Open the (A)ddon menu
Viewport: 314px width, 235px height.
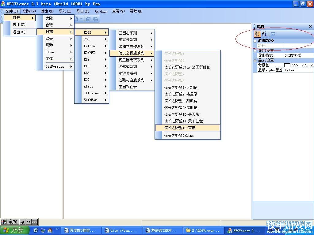(x=101, y=11)
